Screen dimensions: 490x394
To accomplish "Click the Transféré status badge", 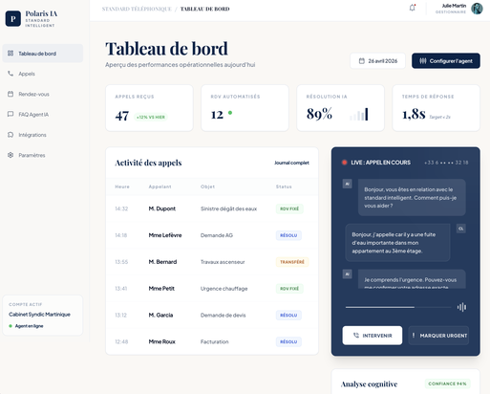I will pos(292,262).
